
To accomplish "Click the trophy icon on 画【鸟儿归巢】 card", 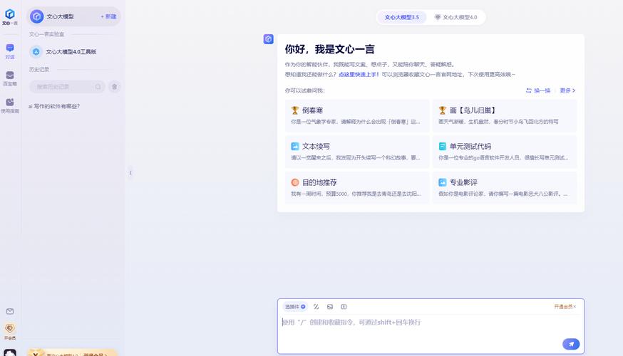I will point(442,110).
